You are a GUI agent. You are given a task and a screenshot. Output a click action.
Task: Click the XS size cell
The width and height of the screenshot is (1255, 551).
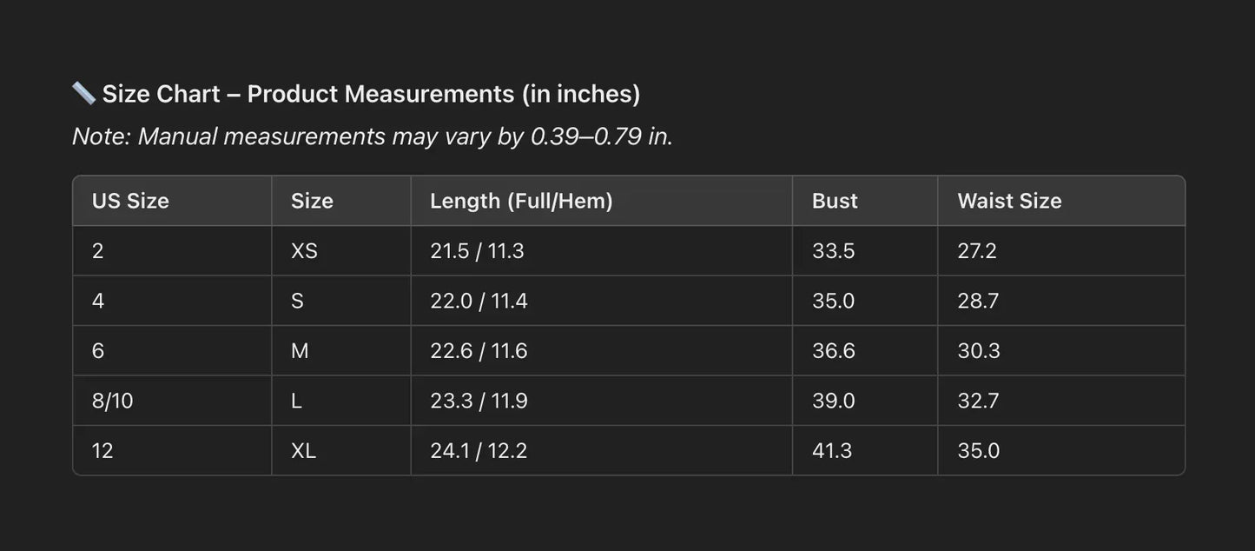[304, 251]
